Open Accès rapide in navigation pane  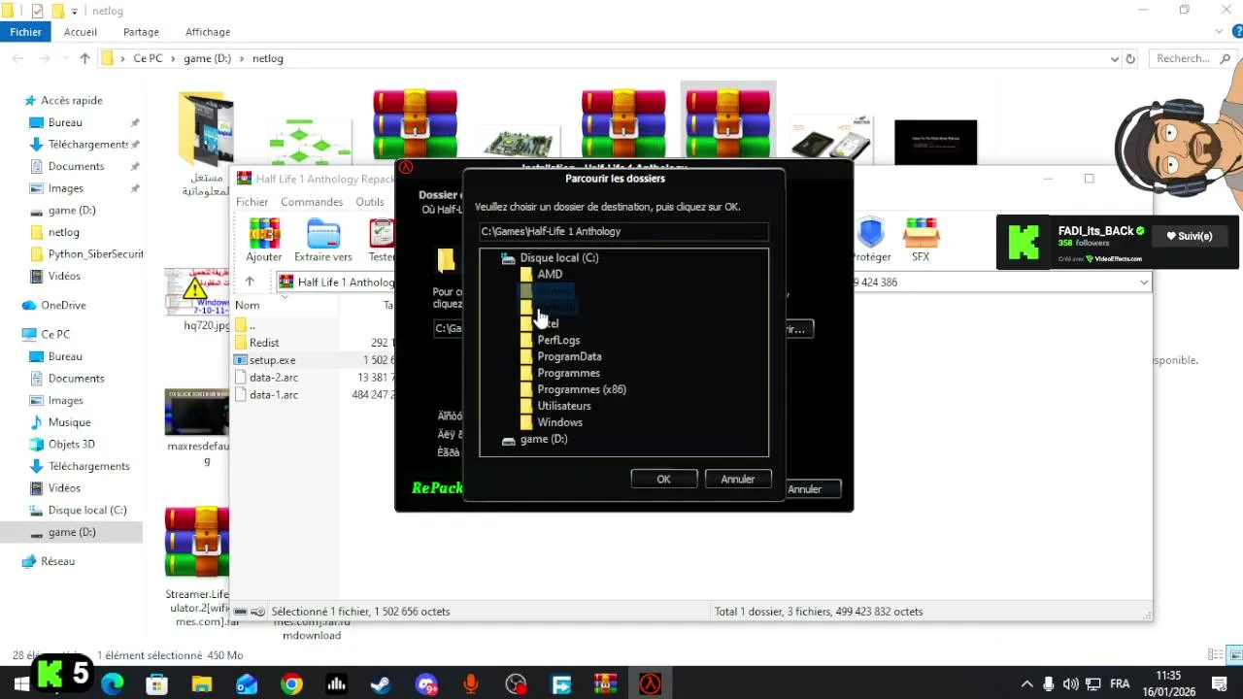(x=71, y=101)
